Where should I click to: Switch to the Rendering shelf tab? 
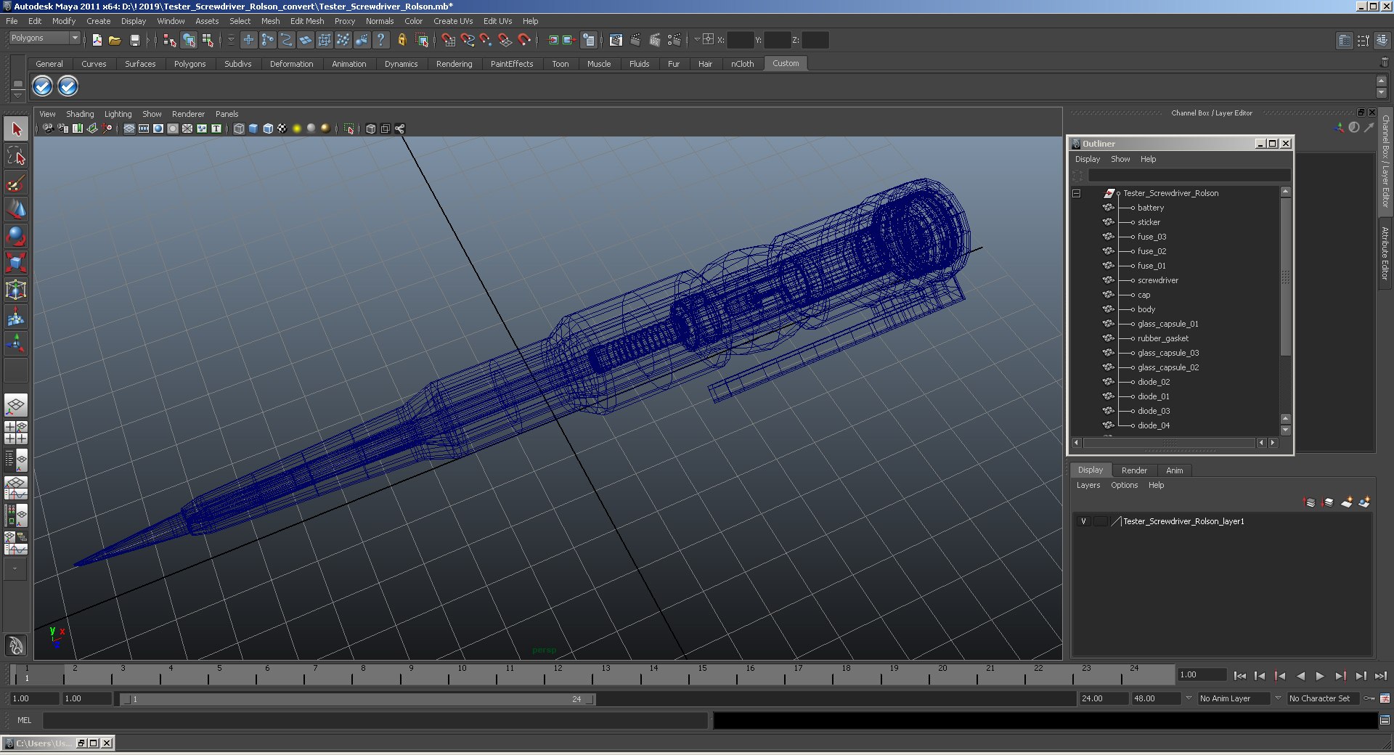455,64
